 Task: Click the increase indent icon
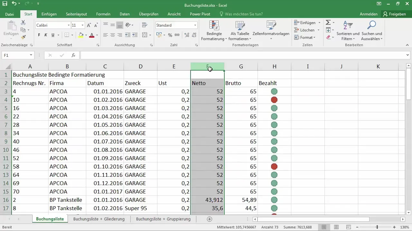pos(136,35)
